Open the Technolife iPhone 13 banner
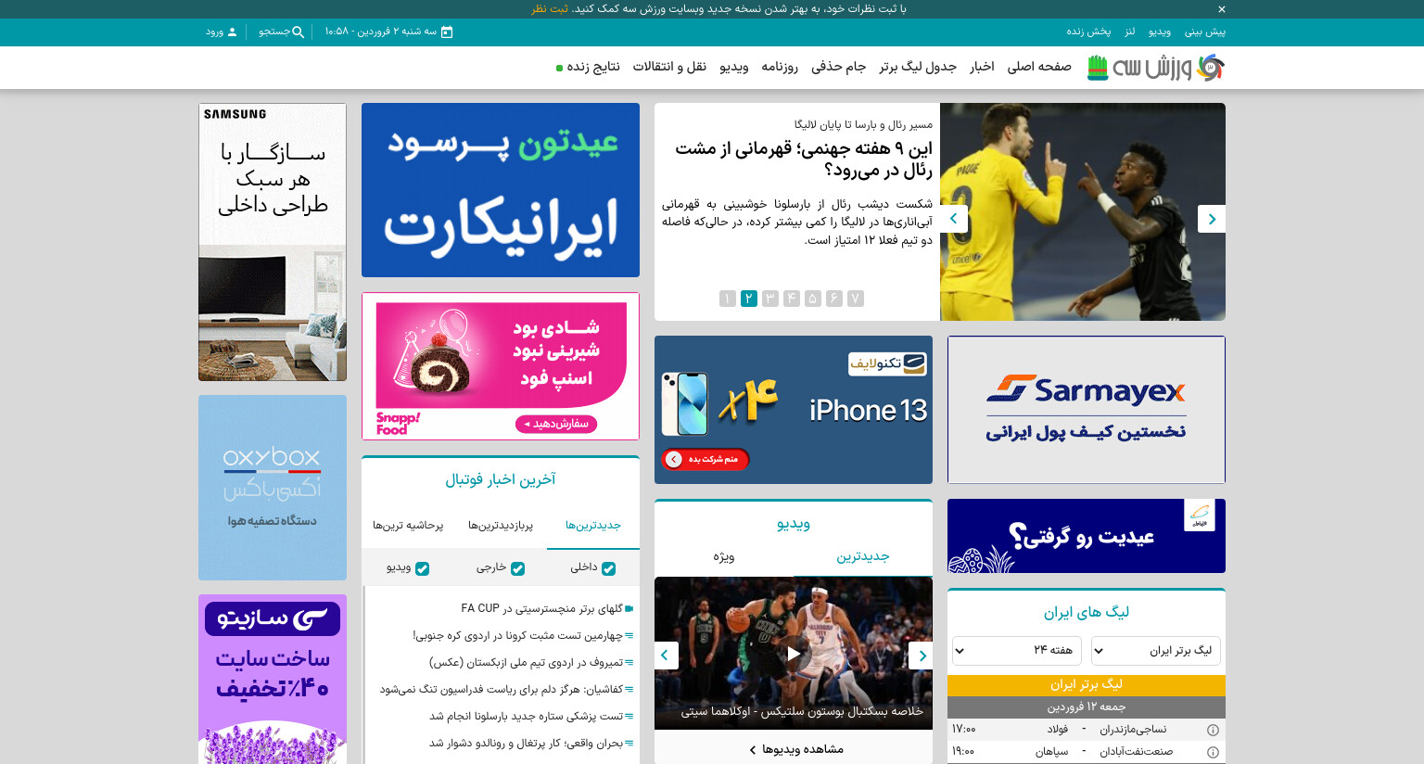The width and height of the screenshot is (1424, 764). click(x=794, y=410)
